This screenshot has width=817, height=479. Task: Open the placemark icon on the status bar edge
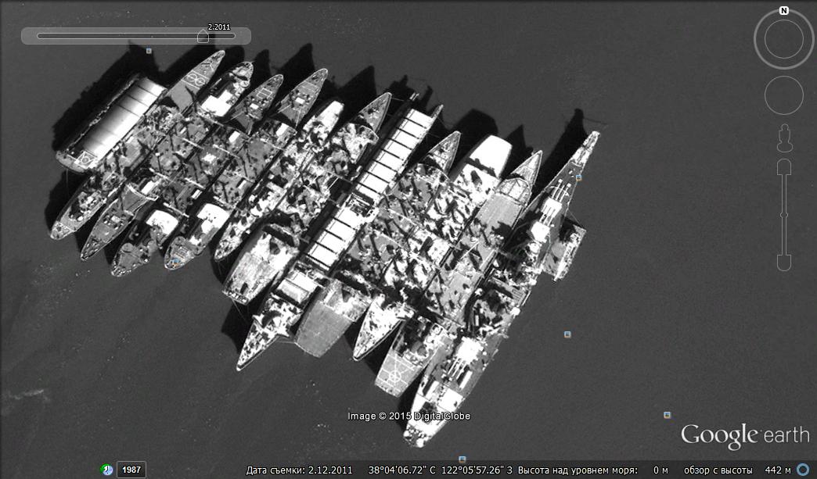462,459
